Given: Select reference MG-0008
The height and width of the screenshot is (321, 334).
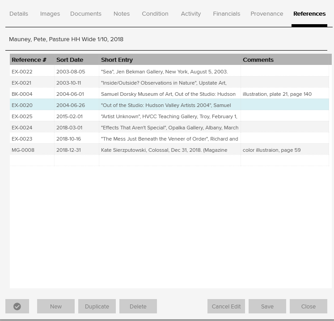Looking at the screenshot, I should click(x=23, y=150).
